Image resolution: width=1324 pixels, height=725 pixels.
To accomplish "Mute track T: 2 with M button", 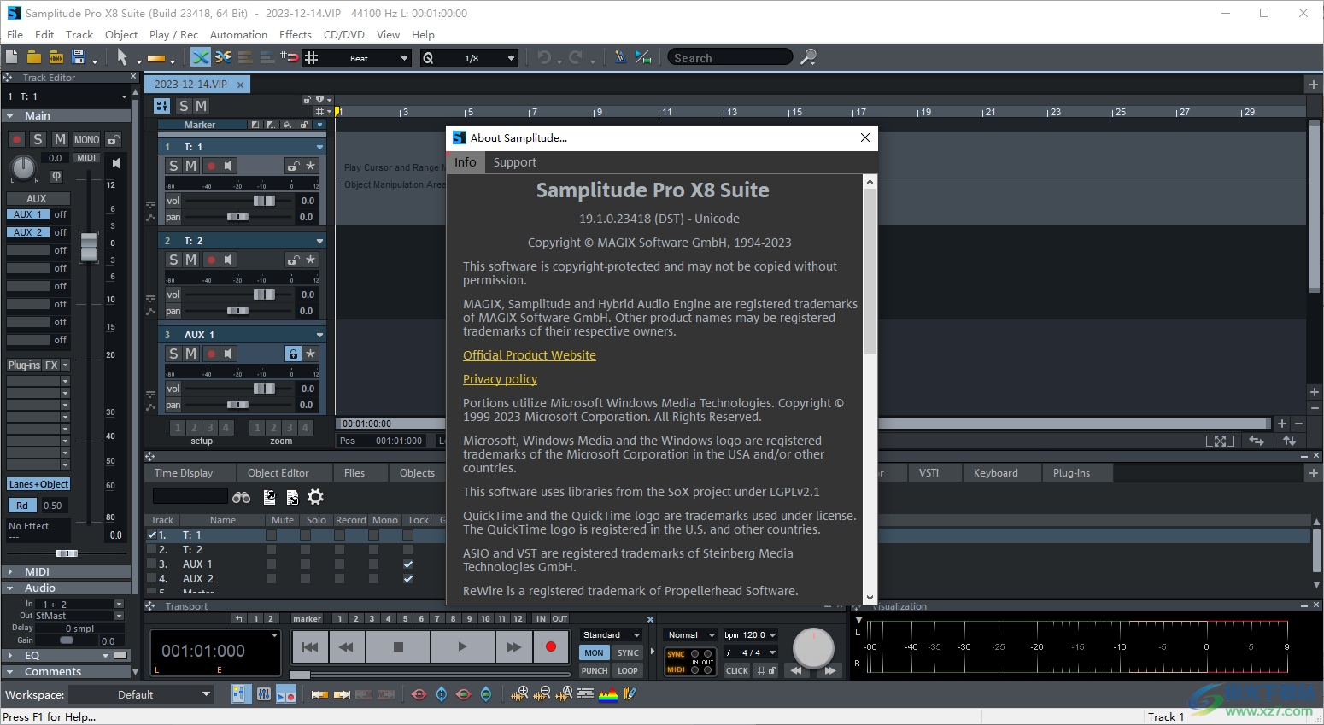I will (x=191, y=260).
